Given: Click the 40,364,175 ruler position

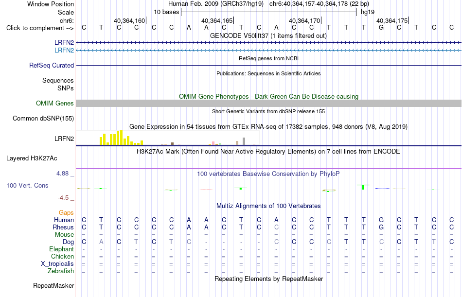Looking at the screenshot, I should coord(392,20).
